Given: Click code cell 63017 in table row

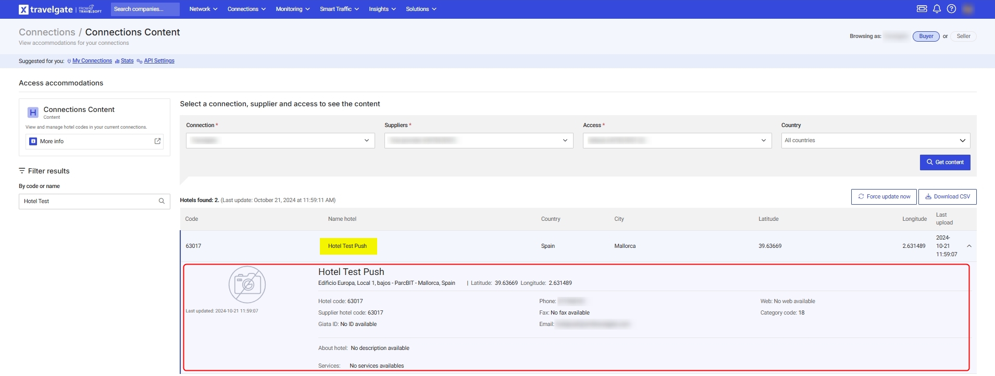Looking at the screenshot, I should pos(193,246).
